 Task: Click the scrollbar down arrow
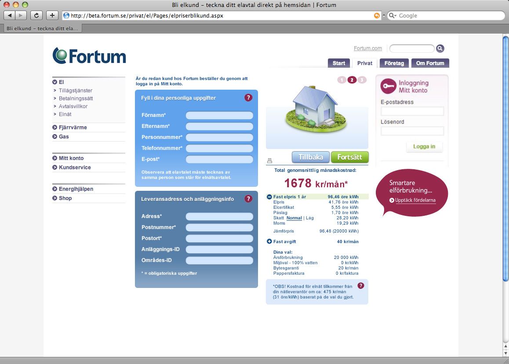click(505, 353)
